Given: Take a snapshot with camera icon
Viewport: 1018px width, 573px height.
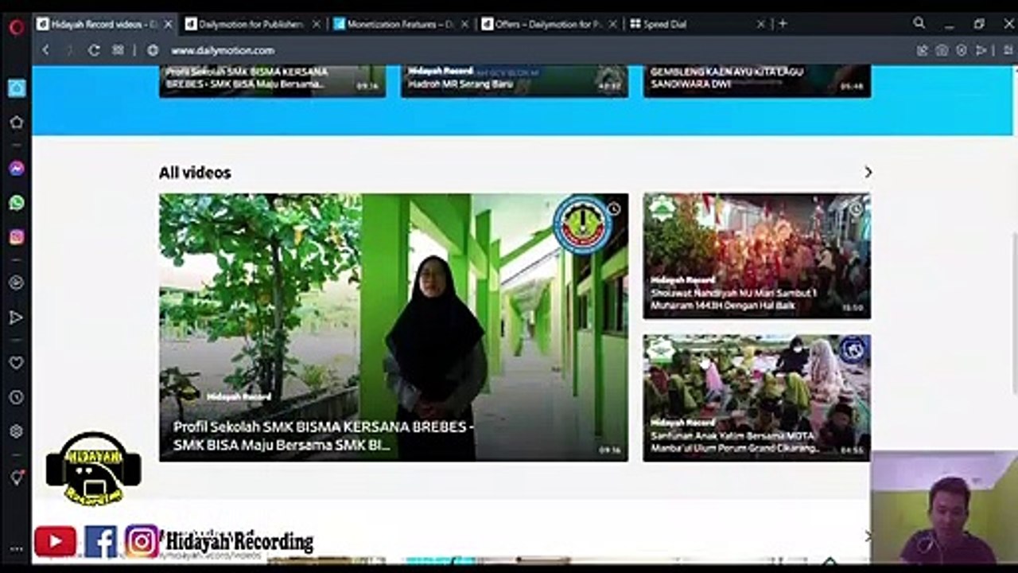Looking at the screenshot, I should tap(942, 50).
